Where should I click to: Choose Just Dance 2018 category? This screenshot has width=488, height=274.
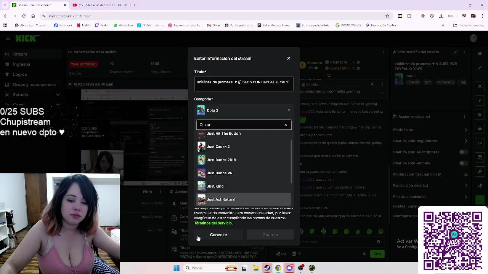click(x=244, y=160)
